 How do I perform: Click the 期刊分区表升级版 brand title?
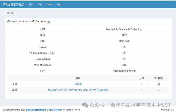coord(14,4)
